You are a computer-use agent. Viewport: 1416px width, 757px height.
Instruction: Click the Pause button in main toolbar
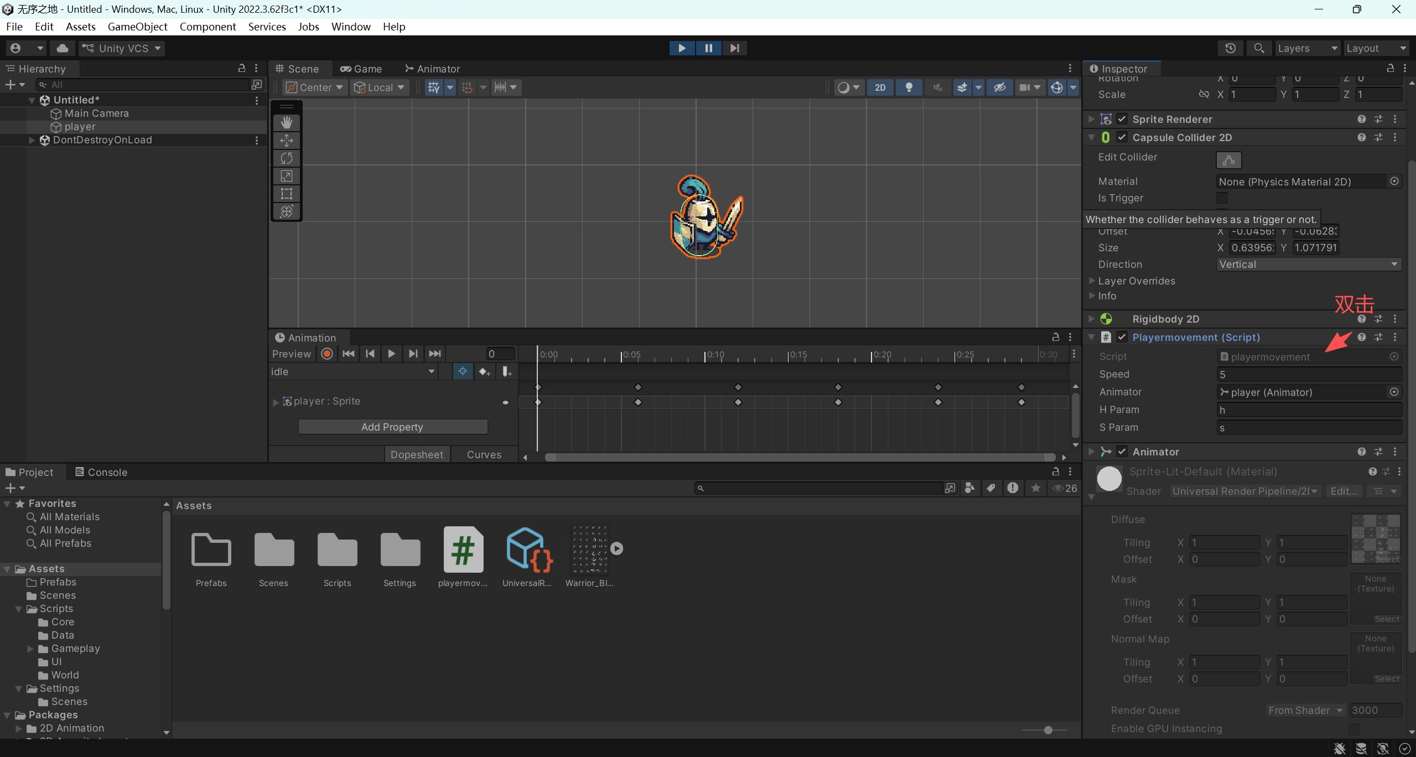click(708, 48)
